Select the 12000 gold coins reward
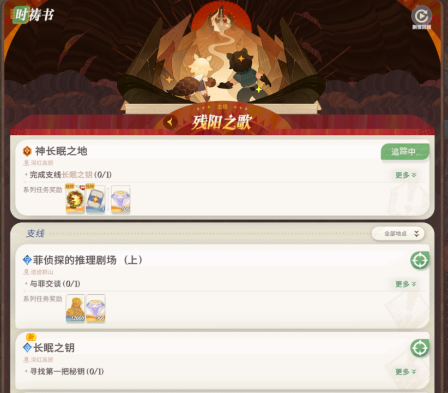The image size is (448, 393). (x=75, y=308)
